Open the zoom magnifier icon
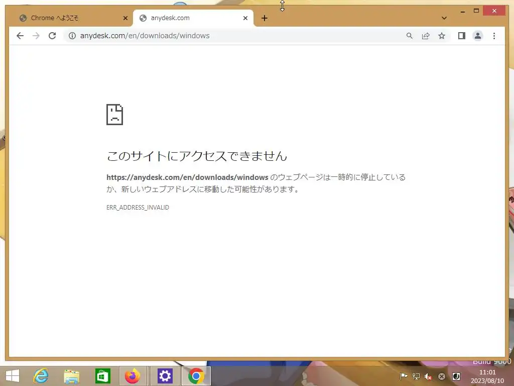Image resolution: width=514 pixels, height=386 pixels. click(x=410, y=36)
